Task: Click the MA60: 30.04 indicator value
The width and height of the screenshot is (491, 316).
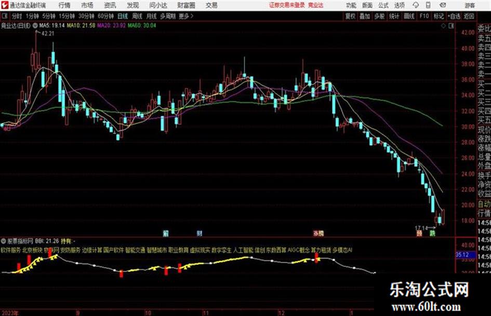Action: [x=141, y=25]
